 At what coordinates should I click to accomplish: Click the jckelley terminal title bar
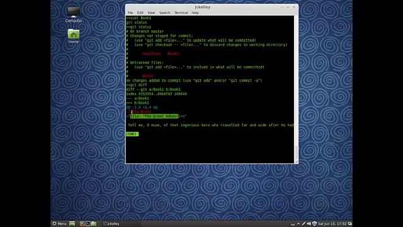pos(203,7)
